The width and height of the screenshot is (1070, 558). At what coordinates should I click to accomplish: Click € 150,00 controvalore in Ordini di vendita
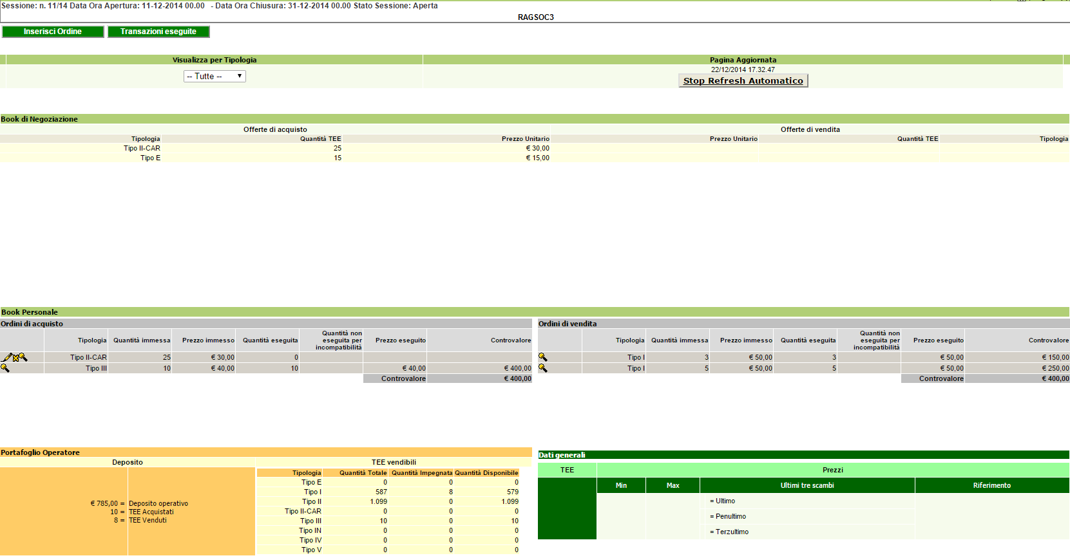click(1055, 357)
